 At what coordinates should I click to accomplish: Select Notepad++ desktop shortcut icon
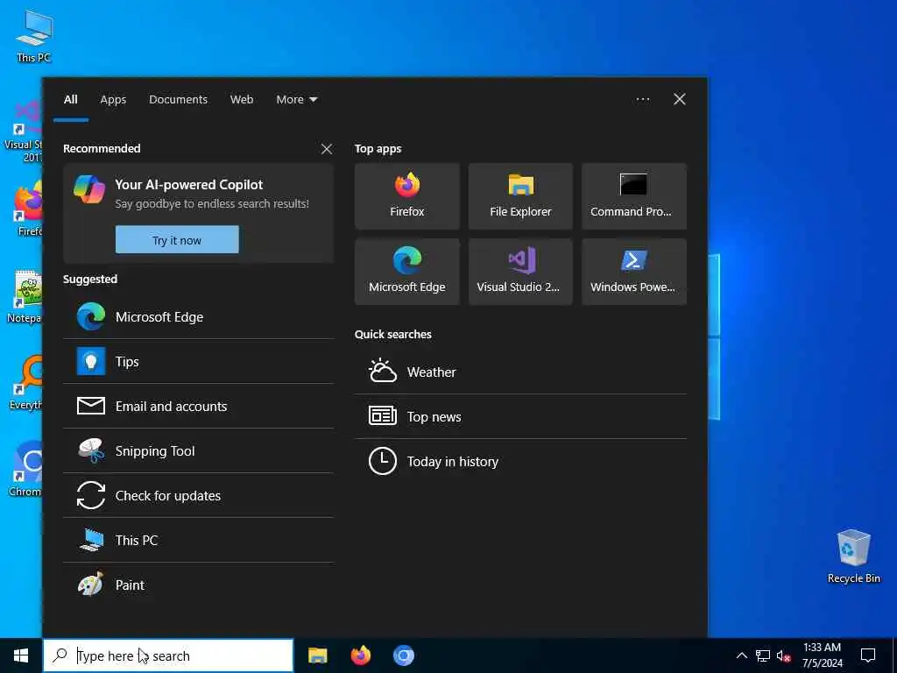[x=26, y=296]
